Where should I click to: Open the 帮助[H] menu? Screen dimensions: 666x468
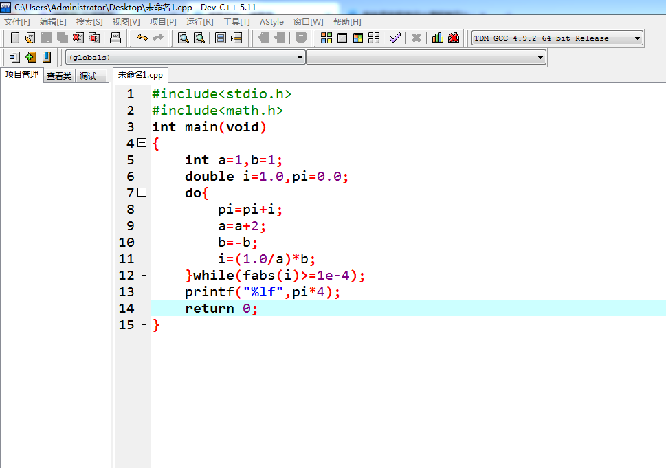pyautogui.click(x=347, y=22)
